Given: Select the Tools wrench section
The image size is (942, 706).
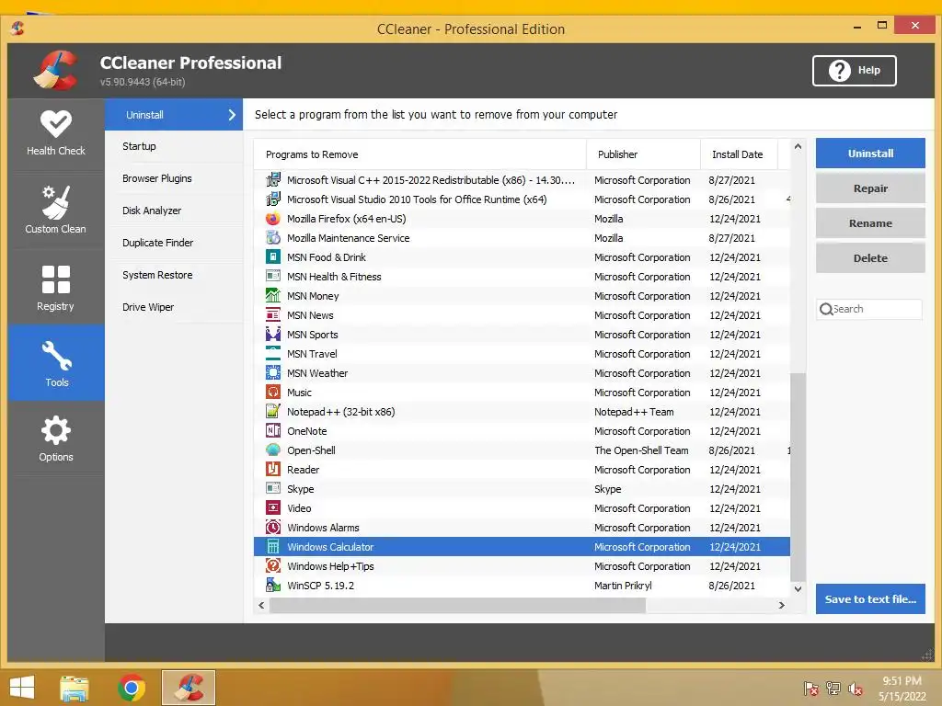Looking at the screenshot, I should [56, 362].
